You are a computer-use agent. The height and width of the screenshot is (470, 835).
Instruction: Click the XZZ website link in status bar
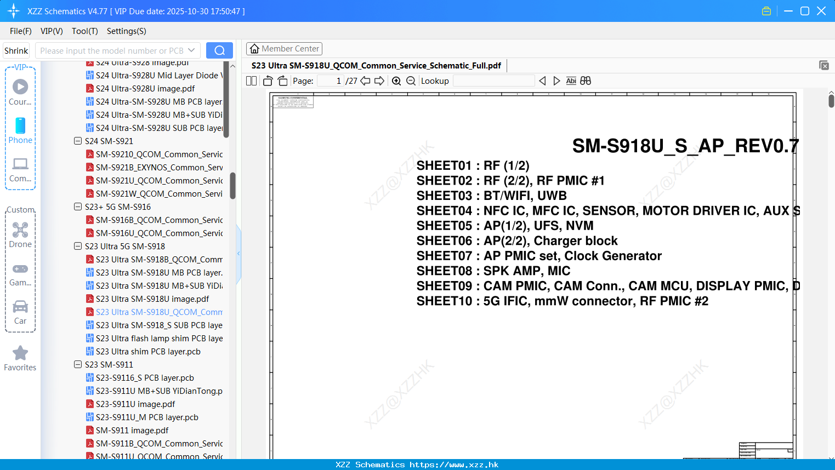coord(454,465)
